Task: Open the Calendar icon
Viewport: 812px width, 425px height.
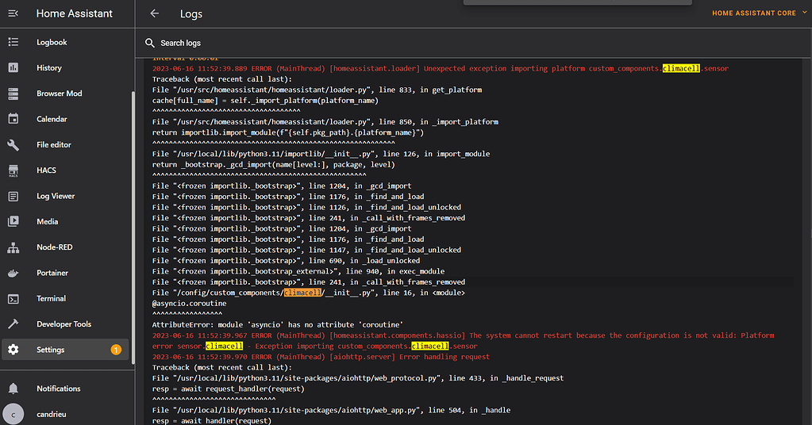Action: (13, 119)
